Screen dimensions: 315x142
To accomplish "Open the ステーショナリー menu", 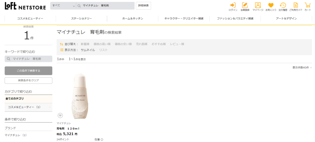I will [81, 18].
